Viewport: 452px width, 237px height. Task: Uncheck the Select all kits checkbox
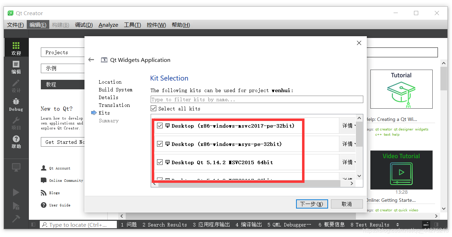tap(153, 108)
